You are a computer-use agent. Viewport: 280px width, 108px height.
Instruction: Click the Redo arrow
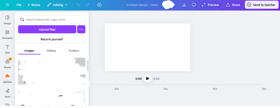87,5
